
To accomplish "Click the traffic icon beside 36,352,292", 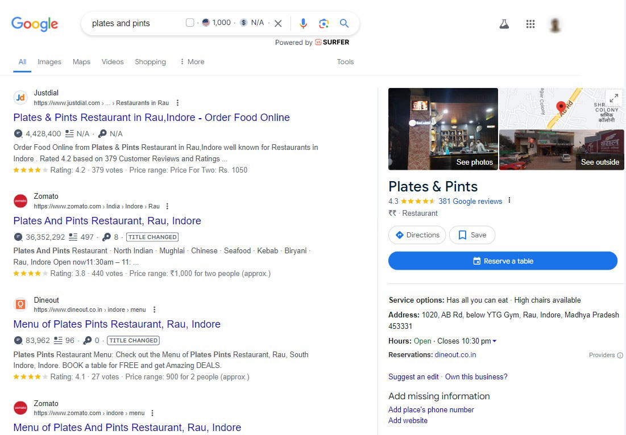I will pos(18,237).
